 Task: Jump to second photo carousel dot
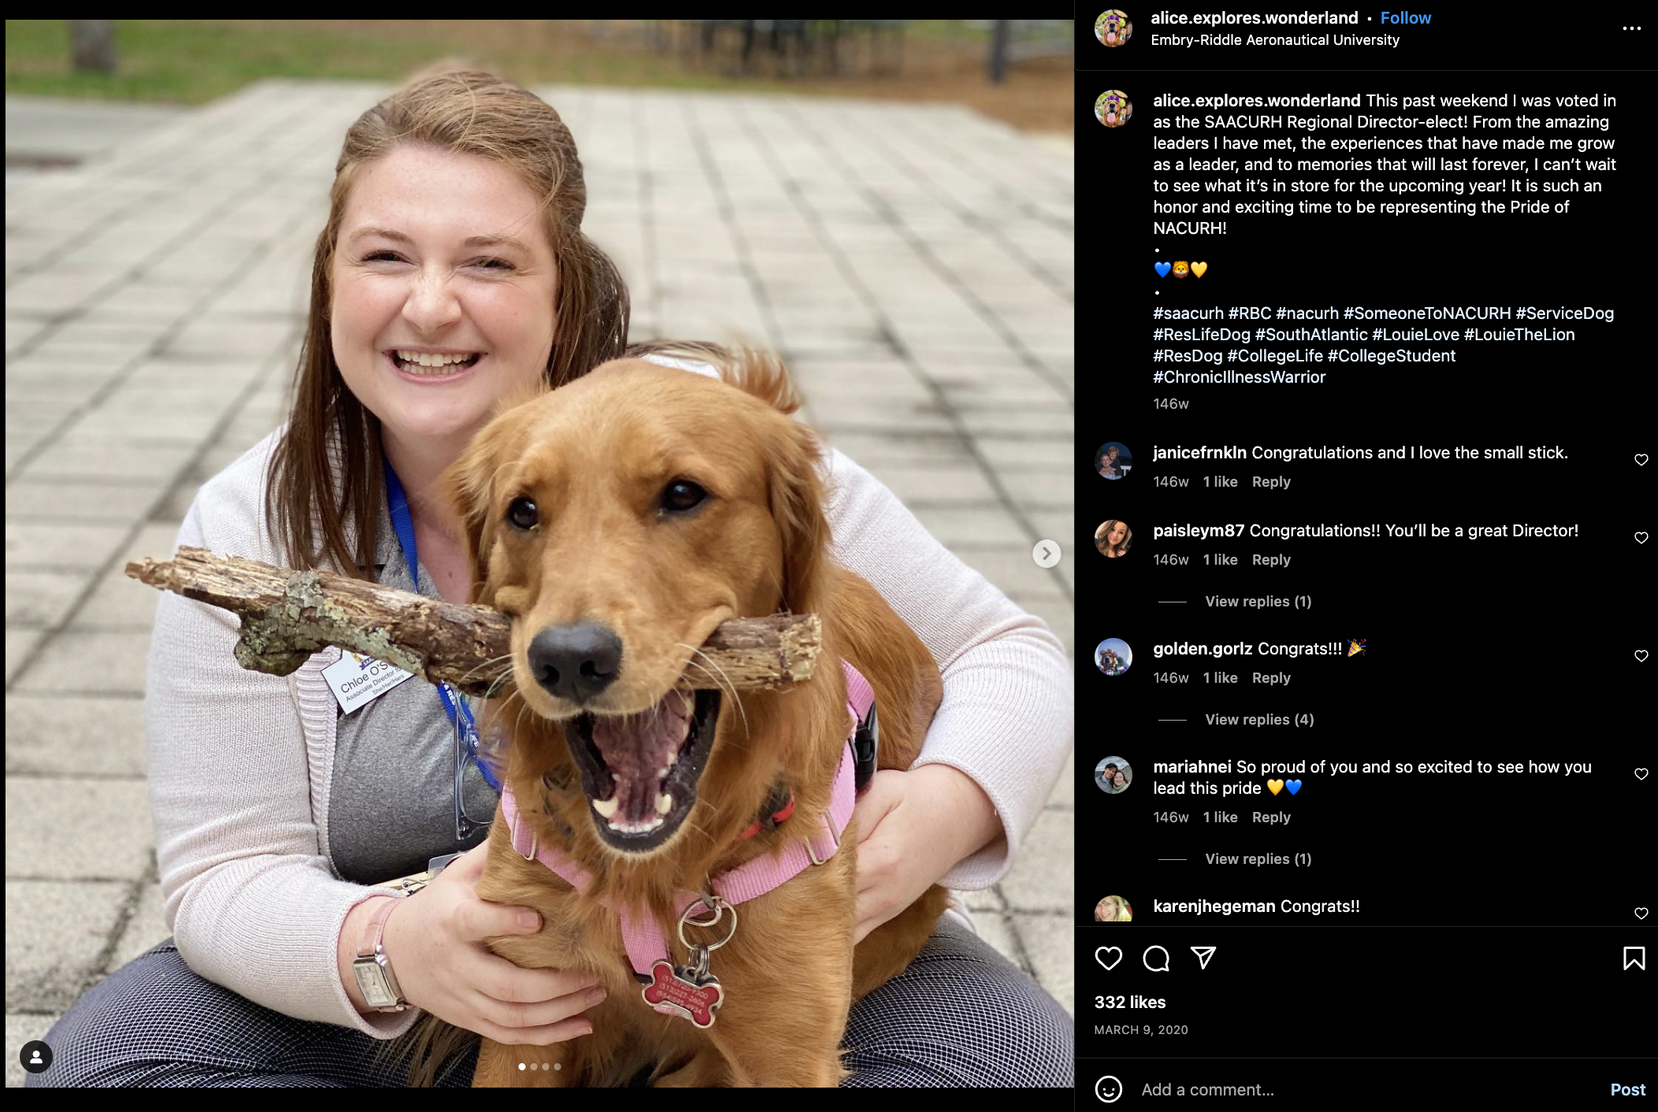(533, 1066)
